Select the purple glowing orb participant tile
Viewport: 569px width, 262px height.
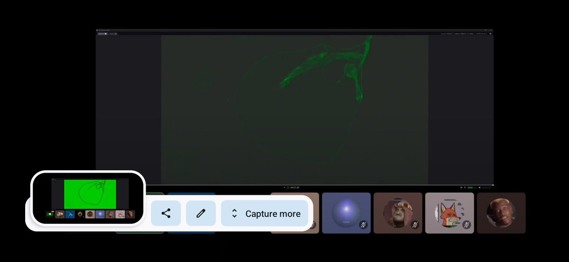[x=346, y=213]
